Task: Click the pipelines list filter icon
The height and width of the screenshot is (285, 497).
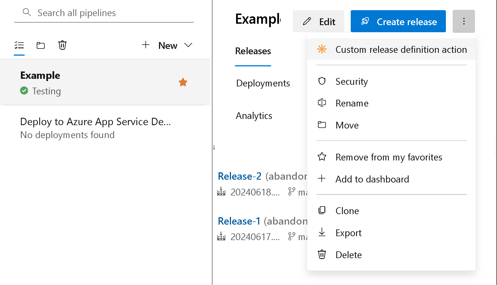Action: (19, 45)
